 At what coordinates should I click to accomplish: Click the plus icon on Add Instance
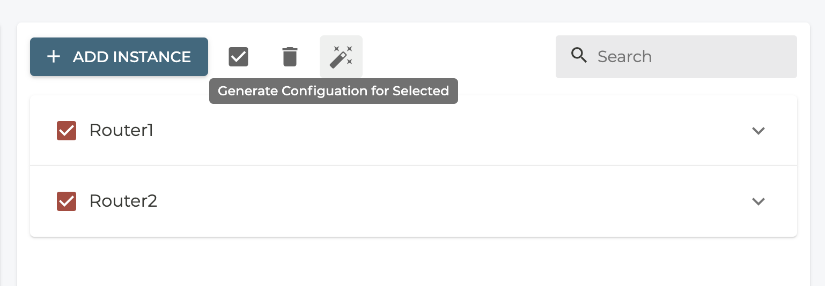pyautogui.click(x=53, y=57)
